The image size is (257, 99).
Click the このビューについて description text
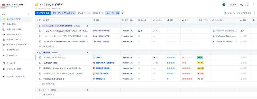[x=44, y=8]
